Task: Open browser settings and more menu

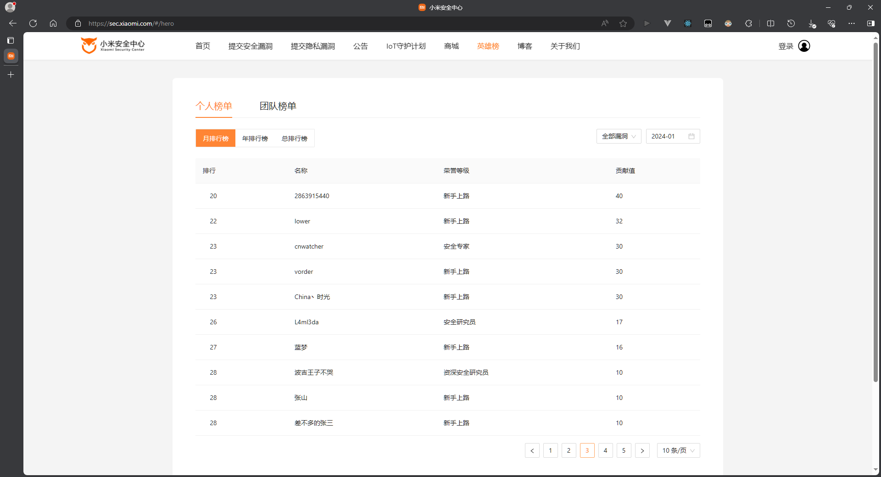Action: pyautogui.click(x=852, y=23)
